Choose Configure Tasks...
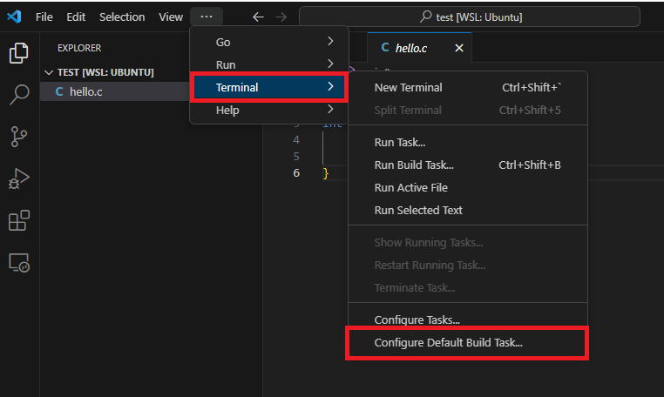This screenshot has height=397, width=664. [x=468, y=320]
